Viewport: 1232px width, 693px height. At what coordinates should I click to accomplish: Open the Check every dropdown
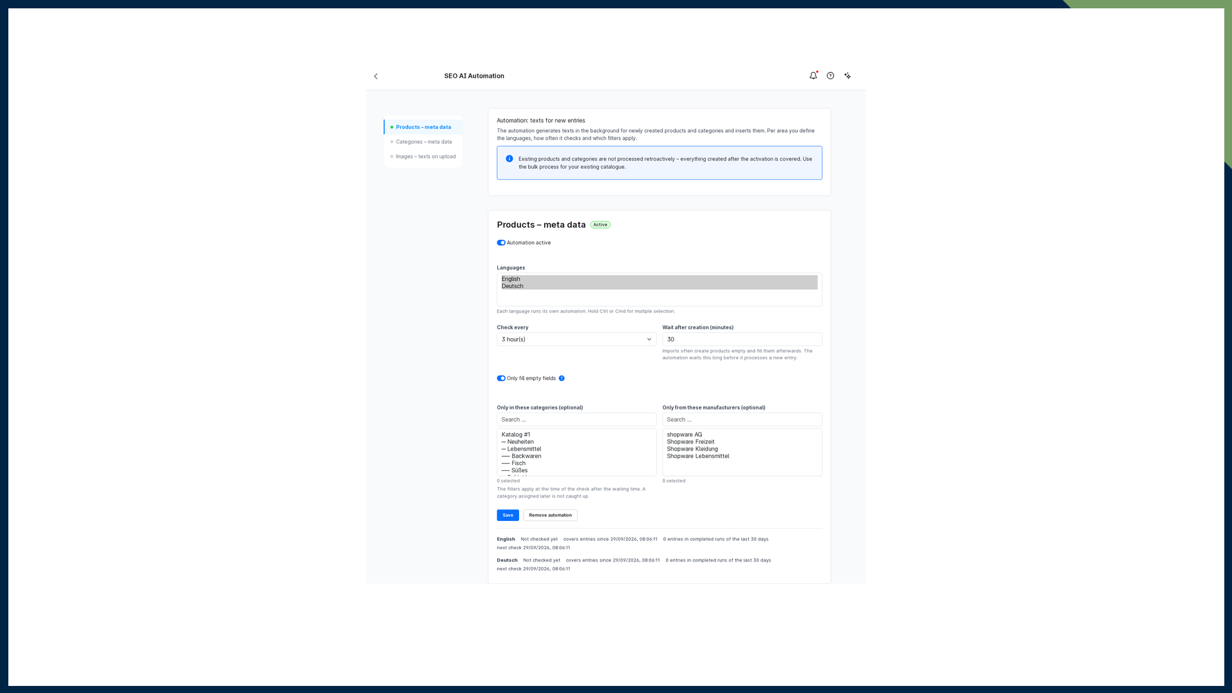pos(576,339)
